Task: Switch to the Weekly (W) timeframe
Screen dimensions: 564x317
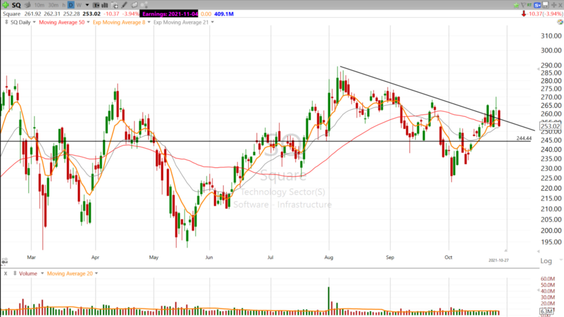Action: click(79, 5)
